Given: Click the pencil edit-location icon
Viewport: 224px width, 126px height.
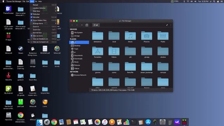Looking at the screenshot, I should [x=167, y=25].
